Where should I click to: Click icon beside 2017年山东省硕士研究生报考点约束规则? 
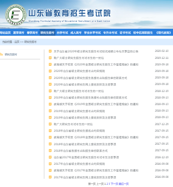[50, 164]
